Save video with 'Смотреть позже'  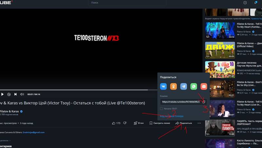(160, 123)
